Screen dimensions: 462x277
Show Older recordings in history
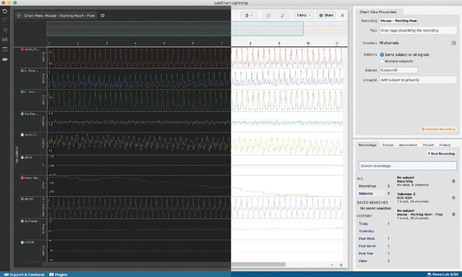coord(363,261)
